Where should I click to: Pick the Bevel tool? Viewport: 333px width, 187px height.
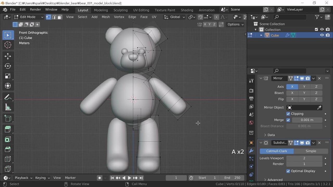click(x=8, y=149)
